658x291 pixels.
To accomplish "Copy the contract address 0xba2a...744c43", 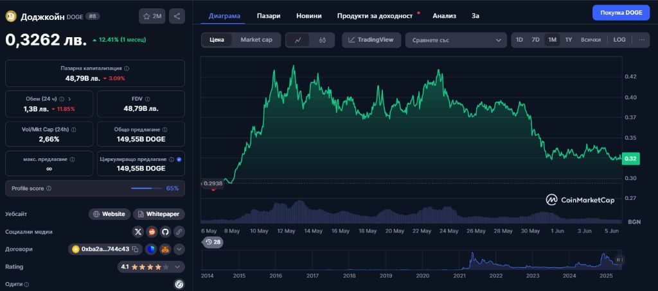I will tap(136, 249).
